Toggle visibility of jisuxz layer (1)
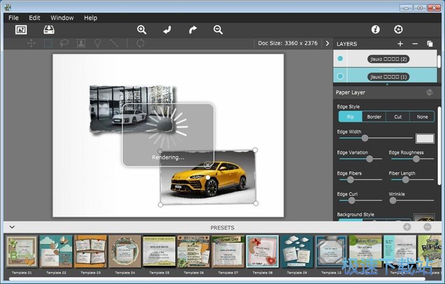This screenshot has width=445, height=284. [340, 76]
